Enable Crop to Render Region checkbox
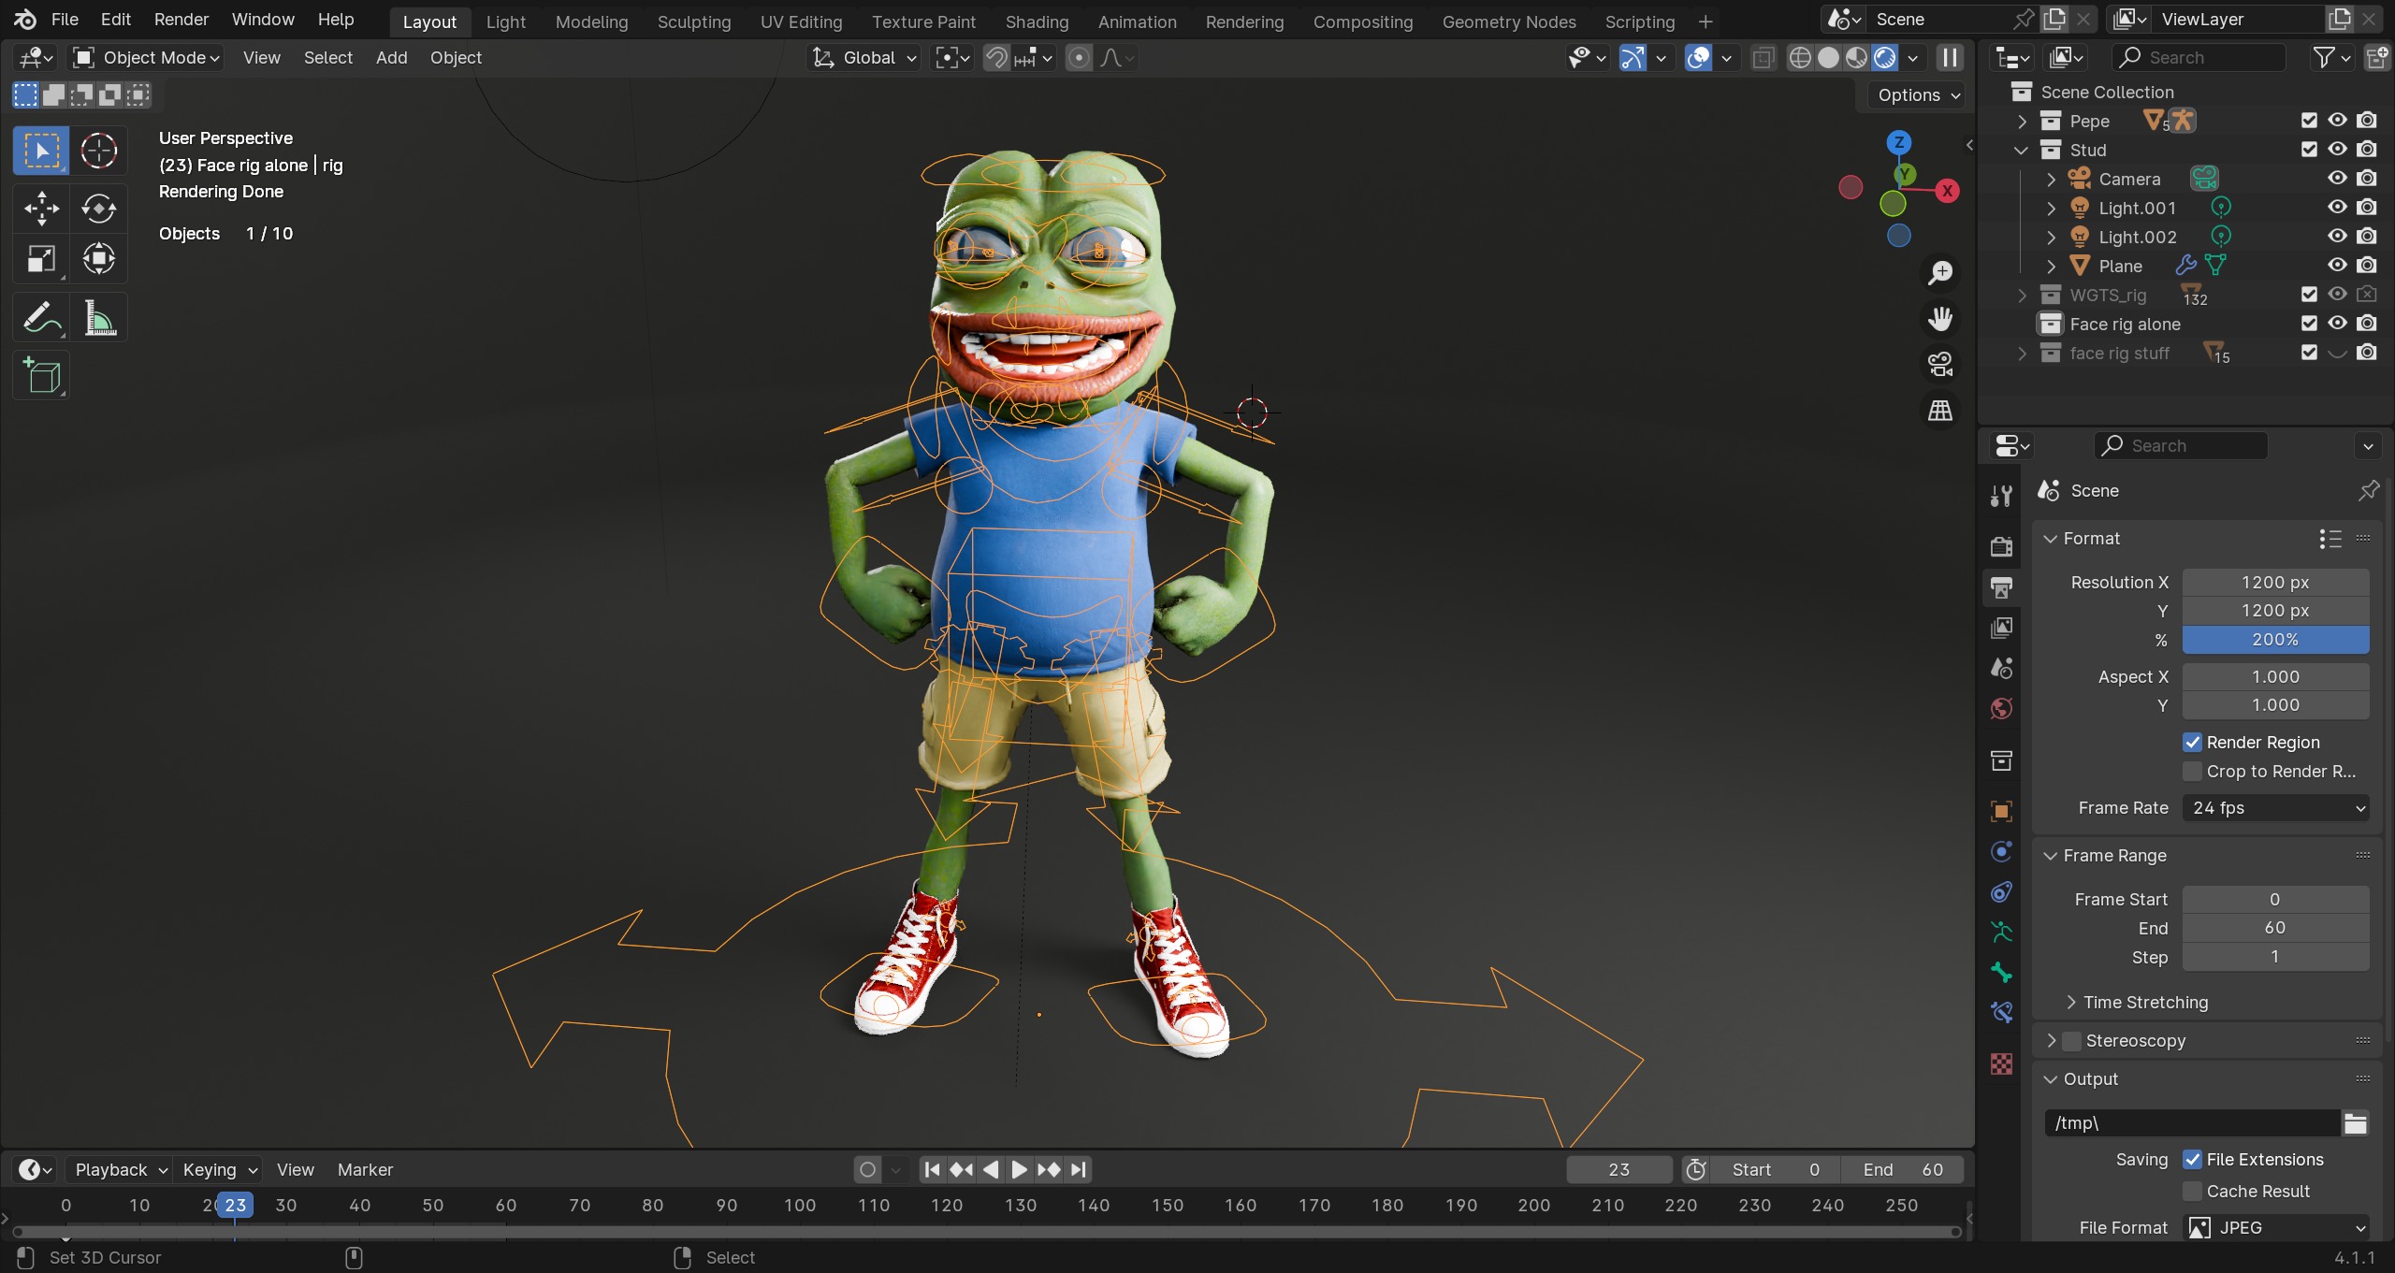The height and width of the screenshot is (1273, 2395). [x=2192, y=772]
